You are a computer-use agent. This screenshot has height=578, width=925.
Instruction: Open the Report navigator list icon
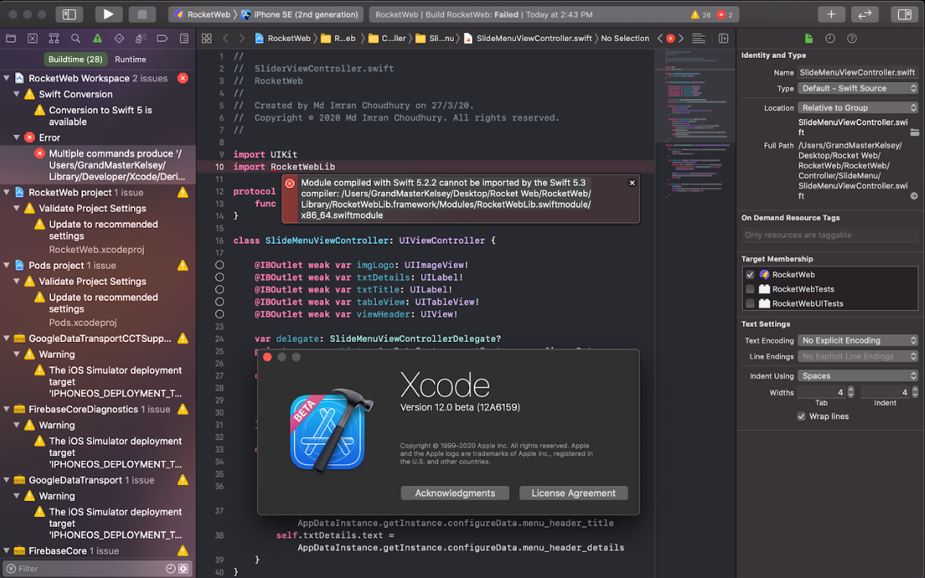pyautogui.click(x=183, y=39)
